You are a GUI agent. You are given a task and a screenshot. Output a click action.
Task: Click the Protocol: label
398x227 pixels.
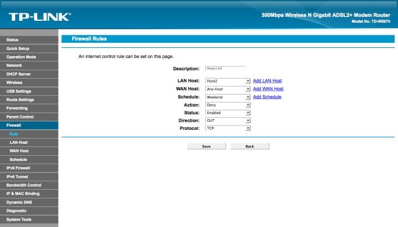click(190, 129)
